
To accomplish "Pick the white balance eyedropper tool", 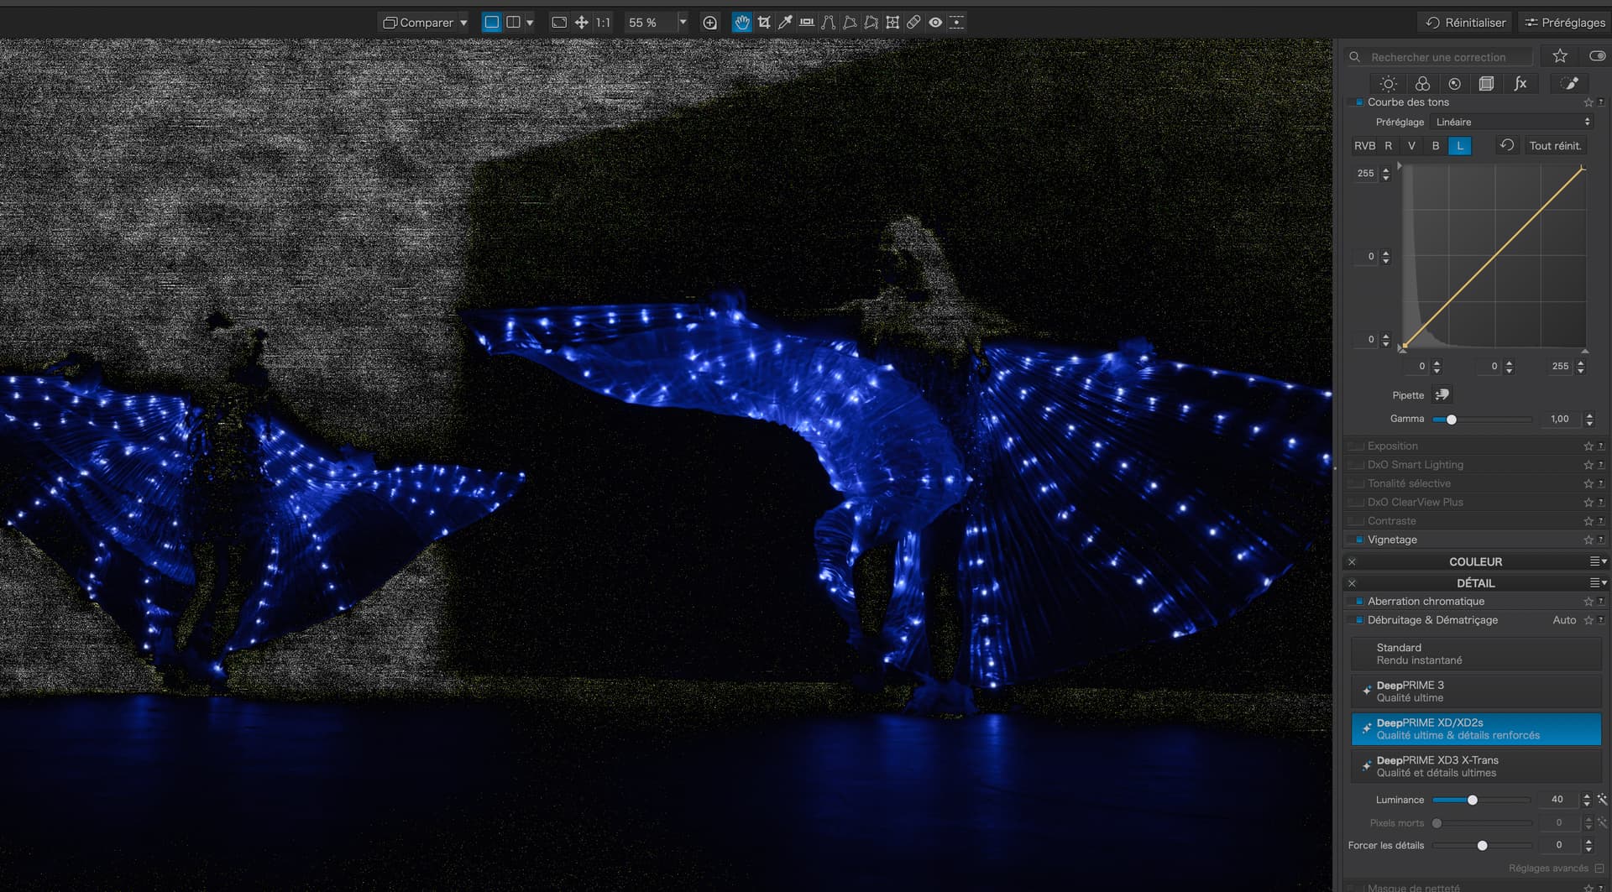I will [x=785, y=23].
